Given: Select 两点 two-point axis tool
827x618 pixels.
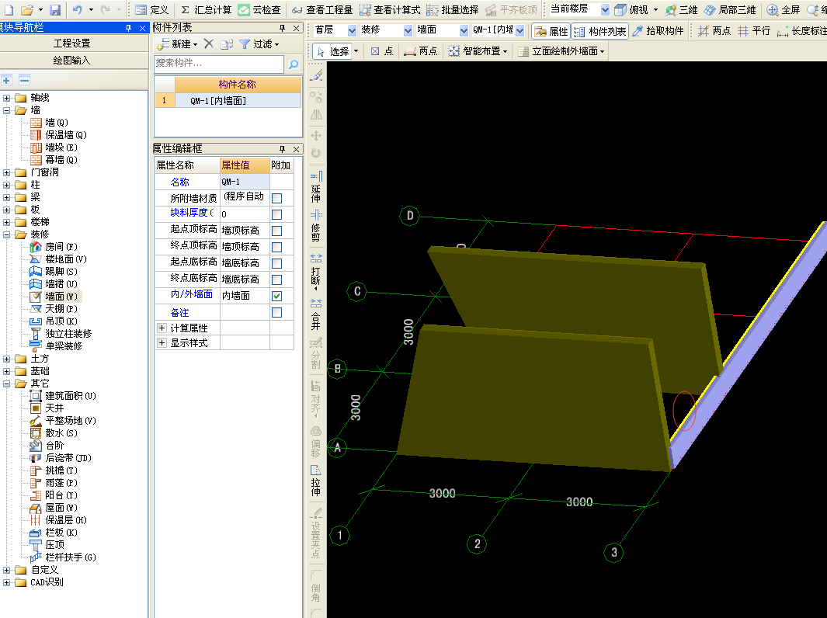Looking at the screenshot, I should tap(714, 31).
